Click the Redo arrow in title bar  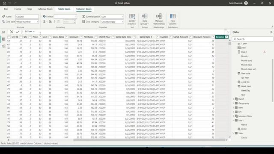15,3
